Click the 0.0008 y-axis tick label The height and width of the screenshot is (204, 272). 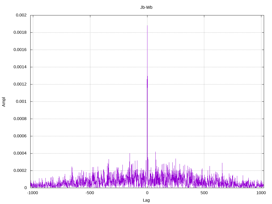(x=20, y=119)
